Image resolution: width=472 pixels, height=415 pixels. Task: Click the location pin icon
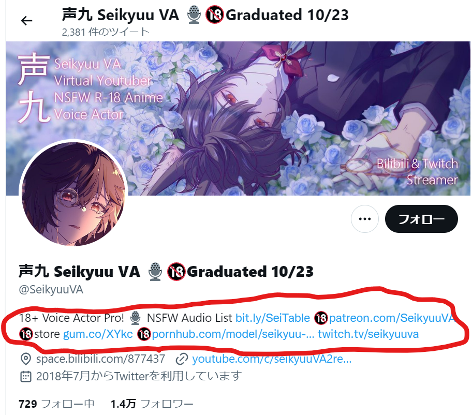[x=26, y=359]
